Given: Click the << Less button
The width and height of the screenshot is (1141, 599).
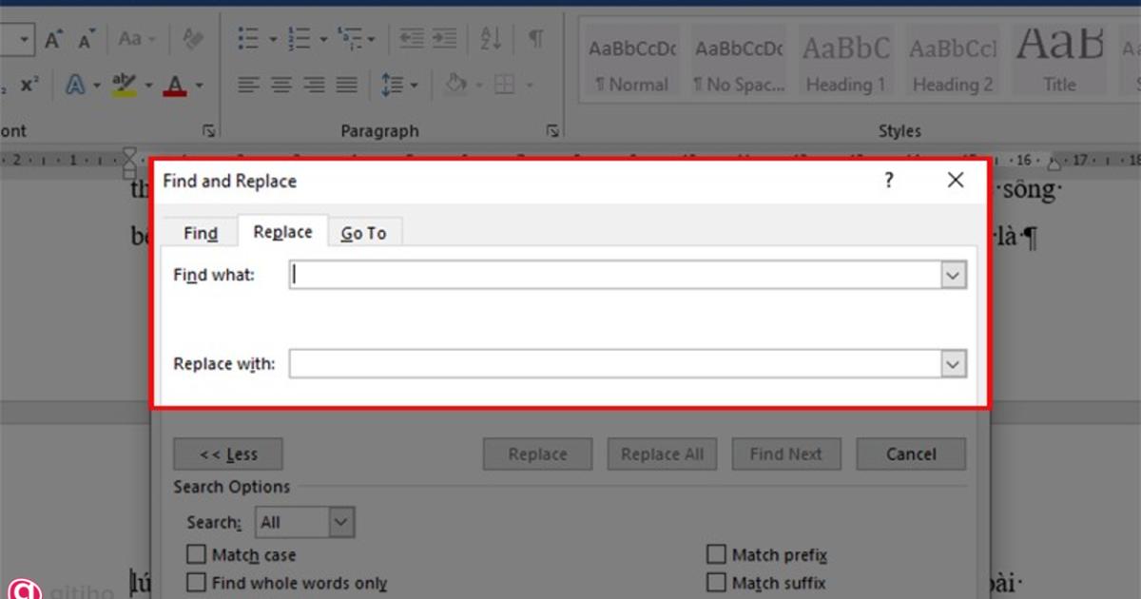Looking at the screenshot, I should pos(228,454).
